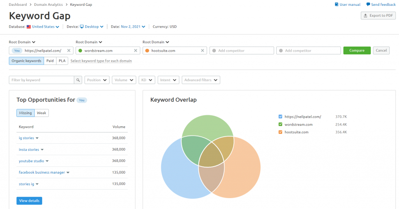Open the KD filter dropdown

pyautogui.click(x=147, y=80)
